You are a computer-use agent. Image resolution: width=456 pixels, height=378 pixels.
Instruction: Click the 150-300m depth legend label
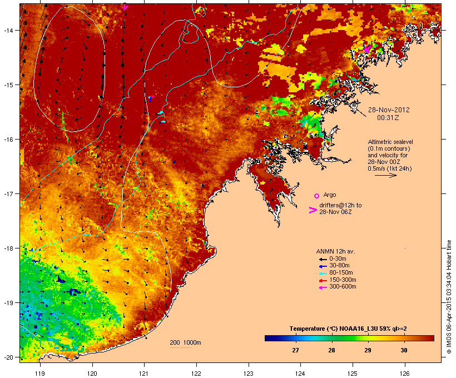tap(343, 280)
